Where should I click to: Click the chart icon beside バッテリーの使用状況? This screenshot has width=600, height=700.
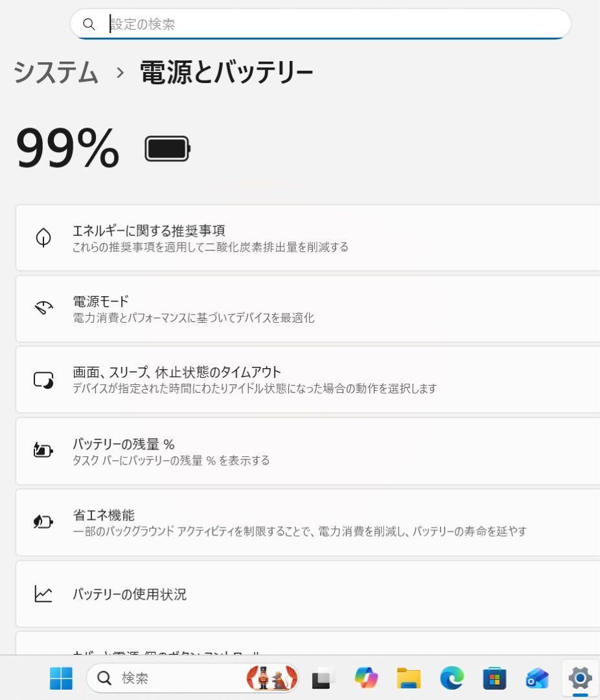point(43,594)
